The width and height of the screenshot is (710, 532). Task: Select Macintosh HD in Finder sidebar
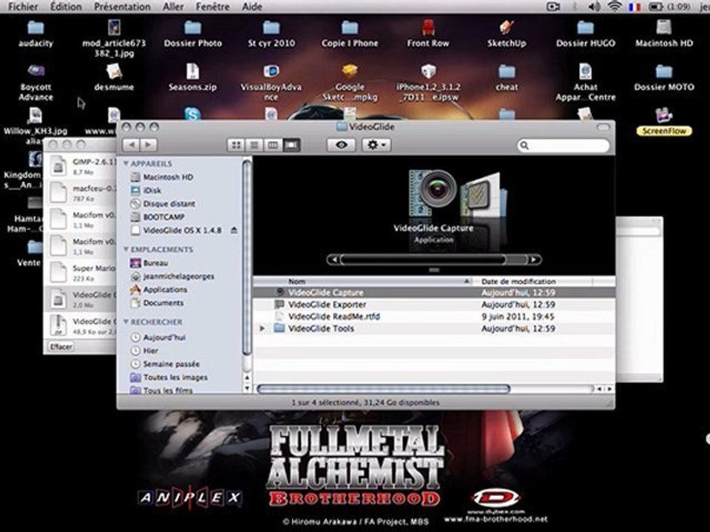(162, 177)
